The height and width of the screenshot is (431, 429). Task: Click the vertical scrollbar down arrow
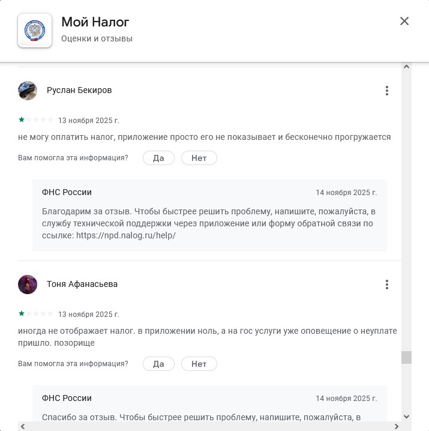tap(407, 416)
